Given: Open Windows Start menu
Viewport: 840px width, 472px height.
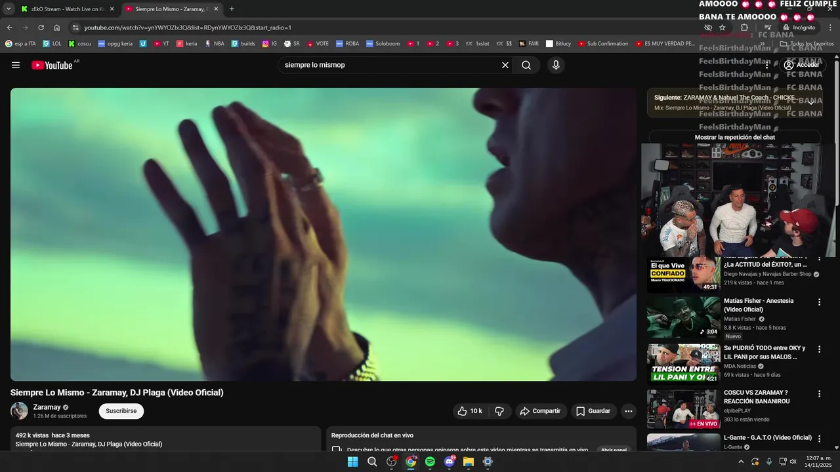Looking at the screenshot, I should pyautogui.click(x=352, y=462).
